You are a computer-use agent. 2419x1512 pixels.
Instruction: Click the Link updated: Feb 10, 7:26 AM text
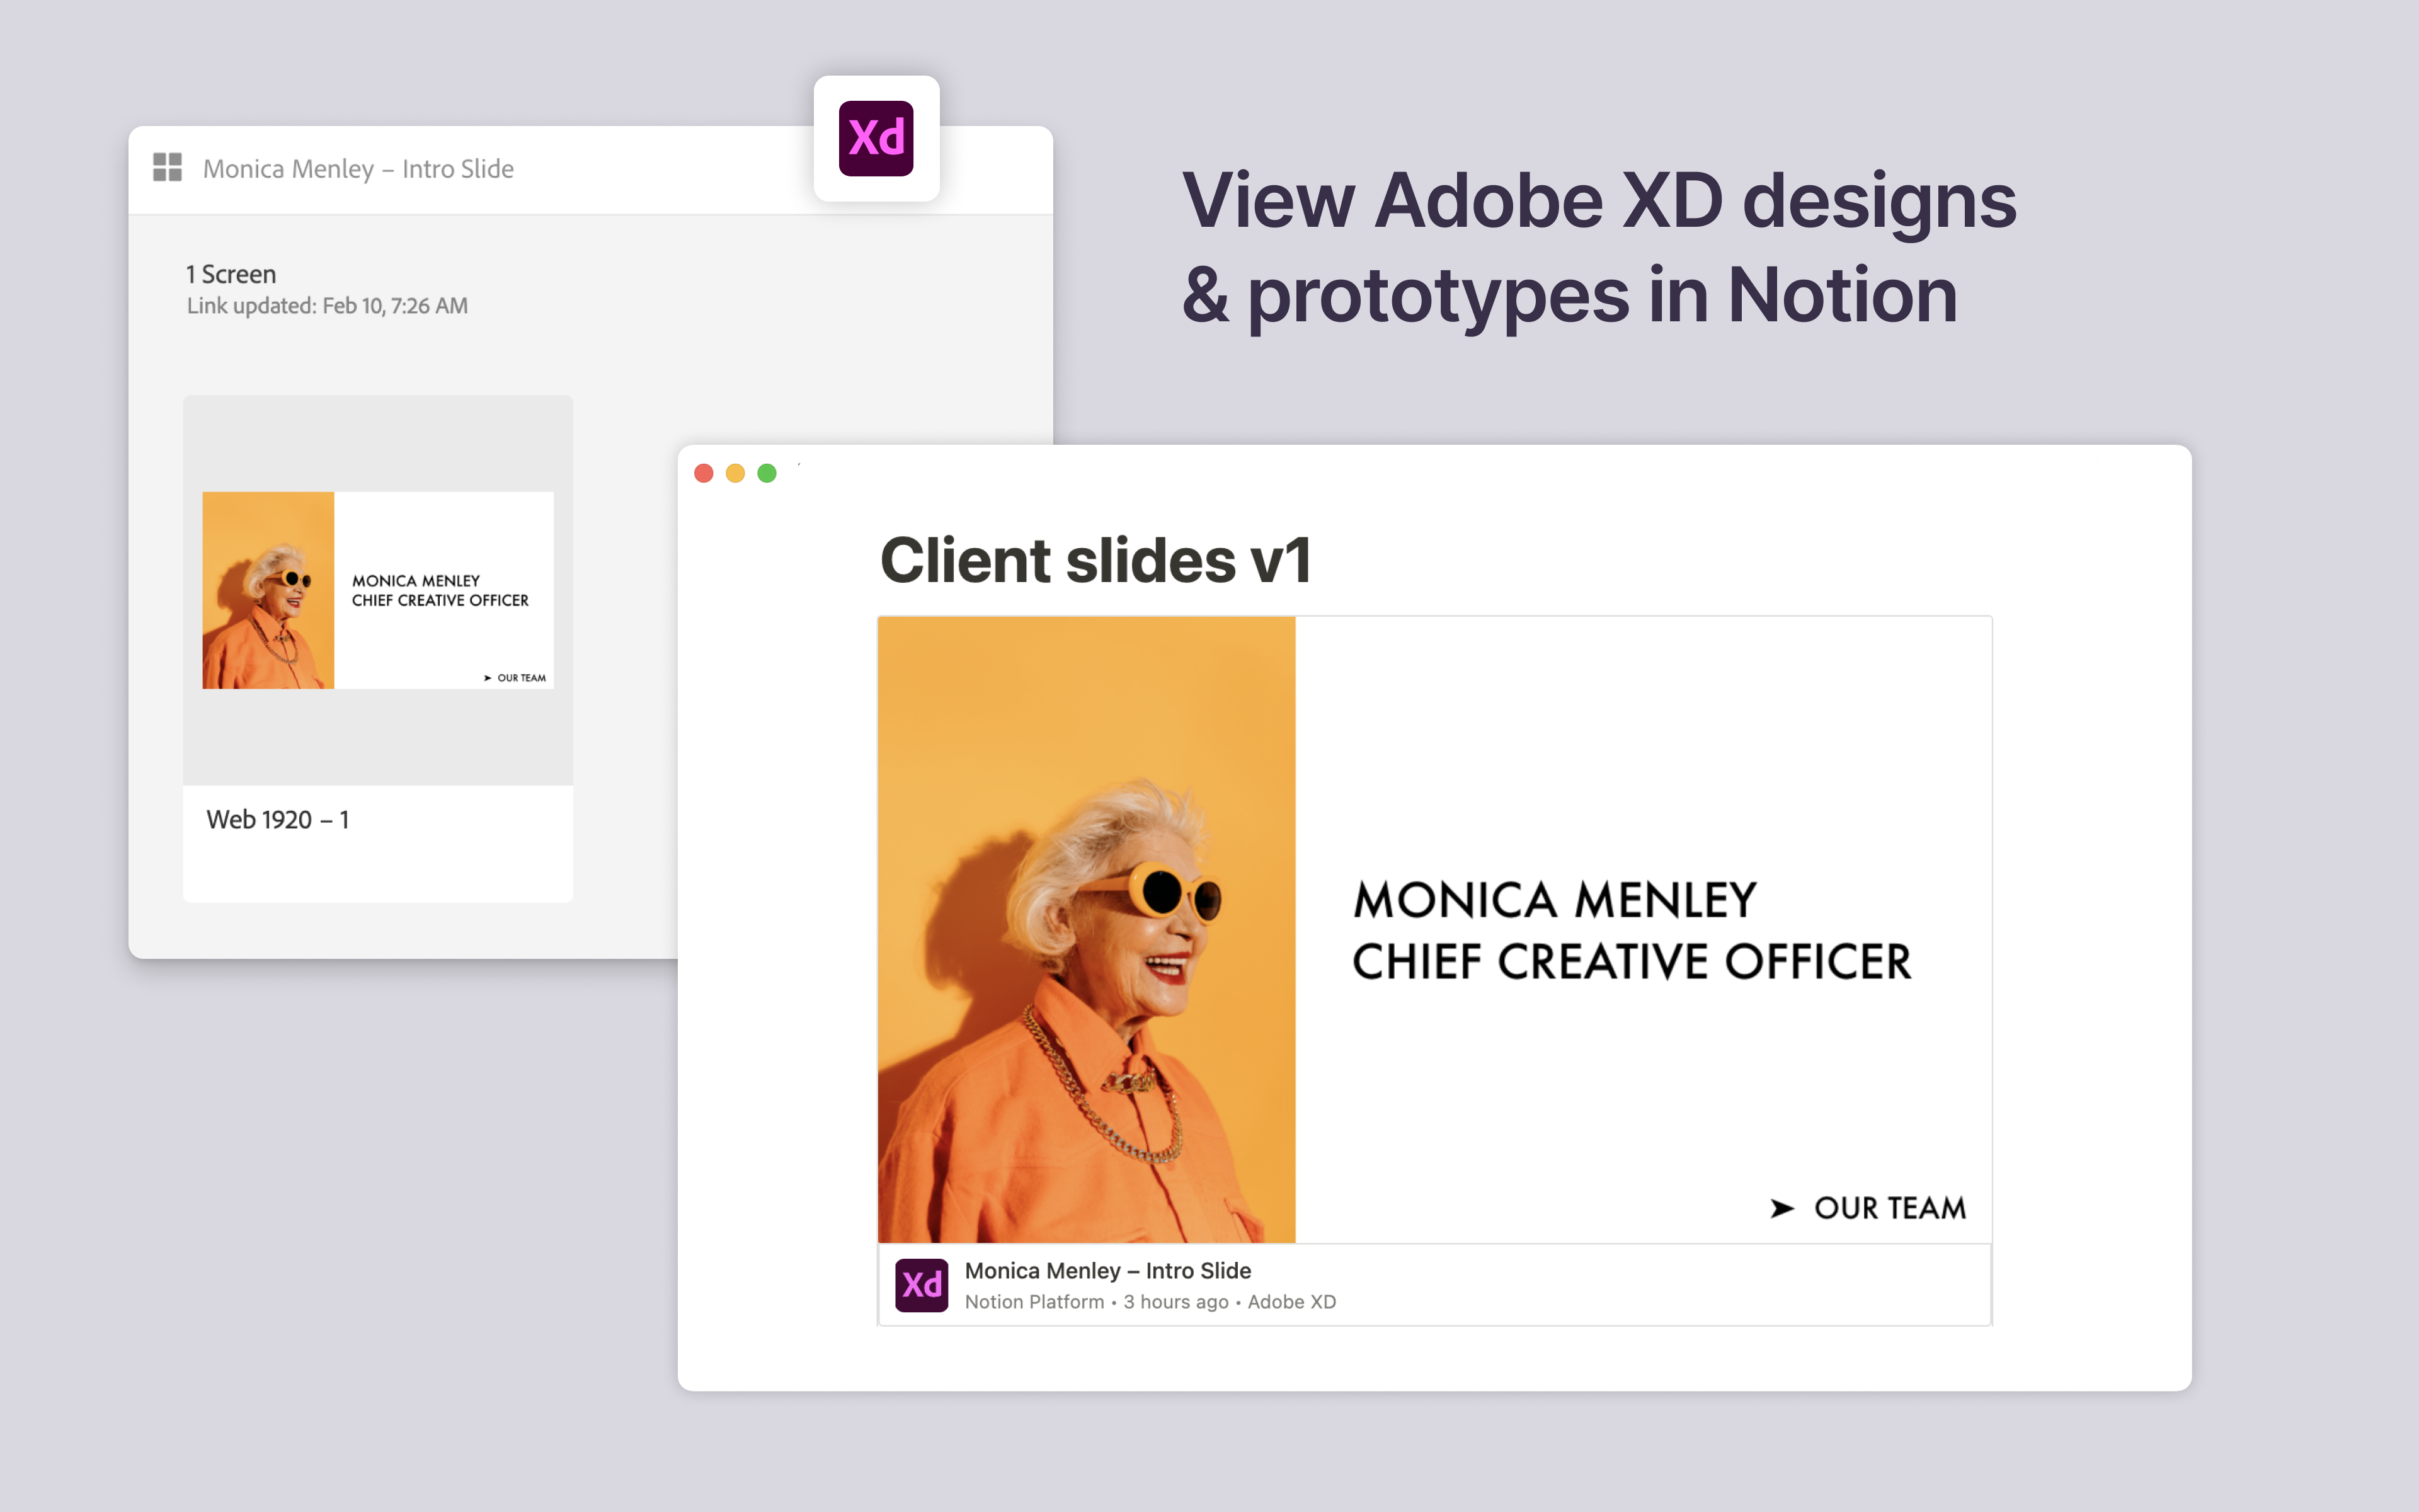[327, 306]
